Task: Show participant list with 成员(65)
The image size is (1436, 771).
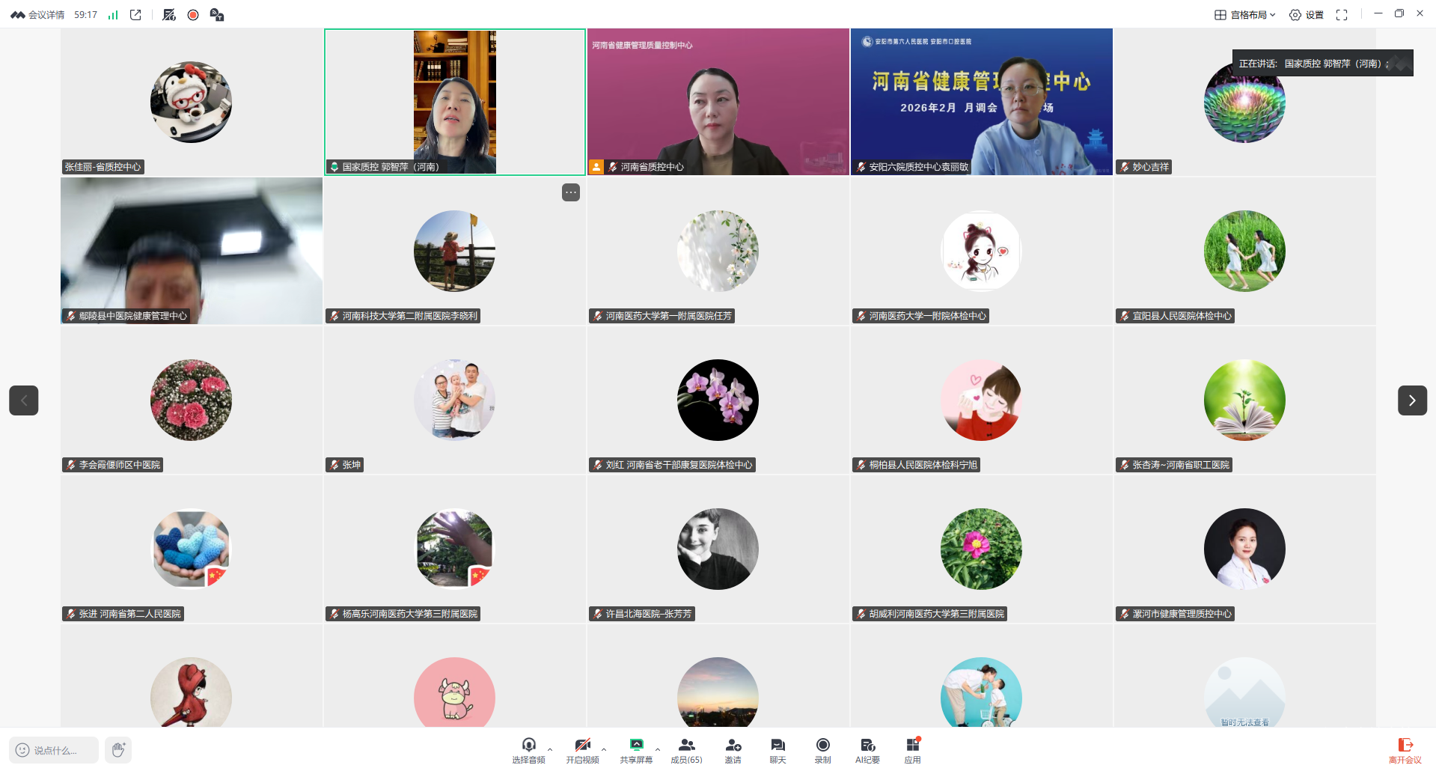Action: (x=687, y=749)
